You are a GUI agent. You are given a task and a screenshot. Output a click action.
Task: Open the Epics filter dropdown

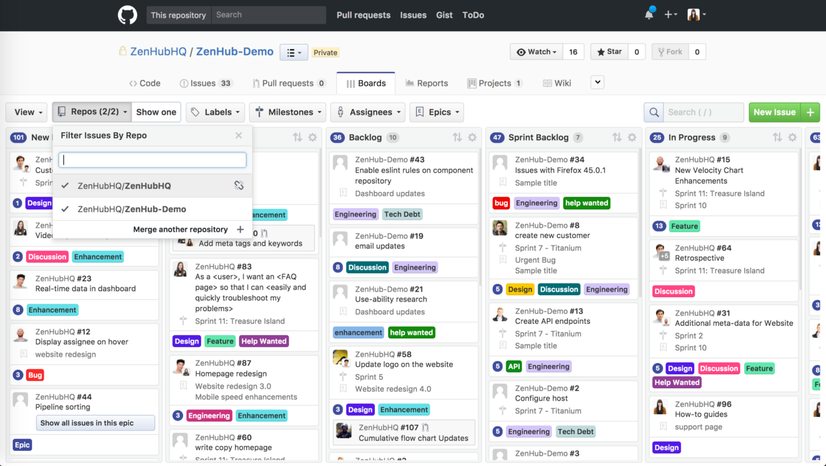pos(437,112)
